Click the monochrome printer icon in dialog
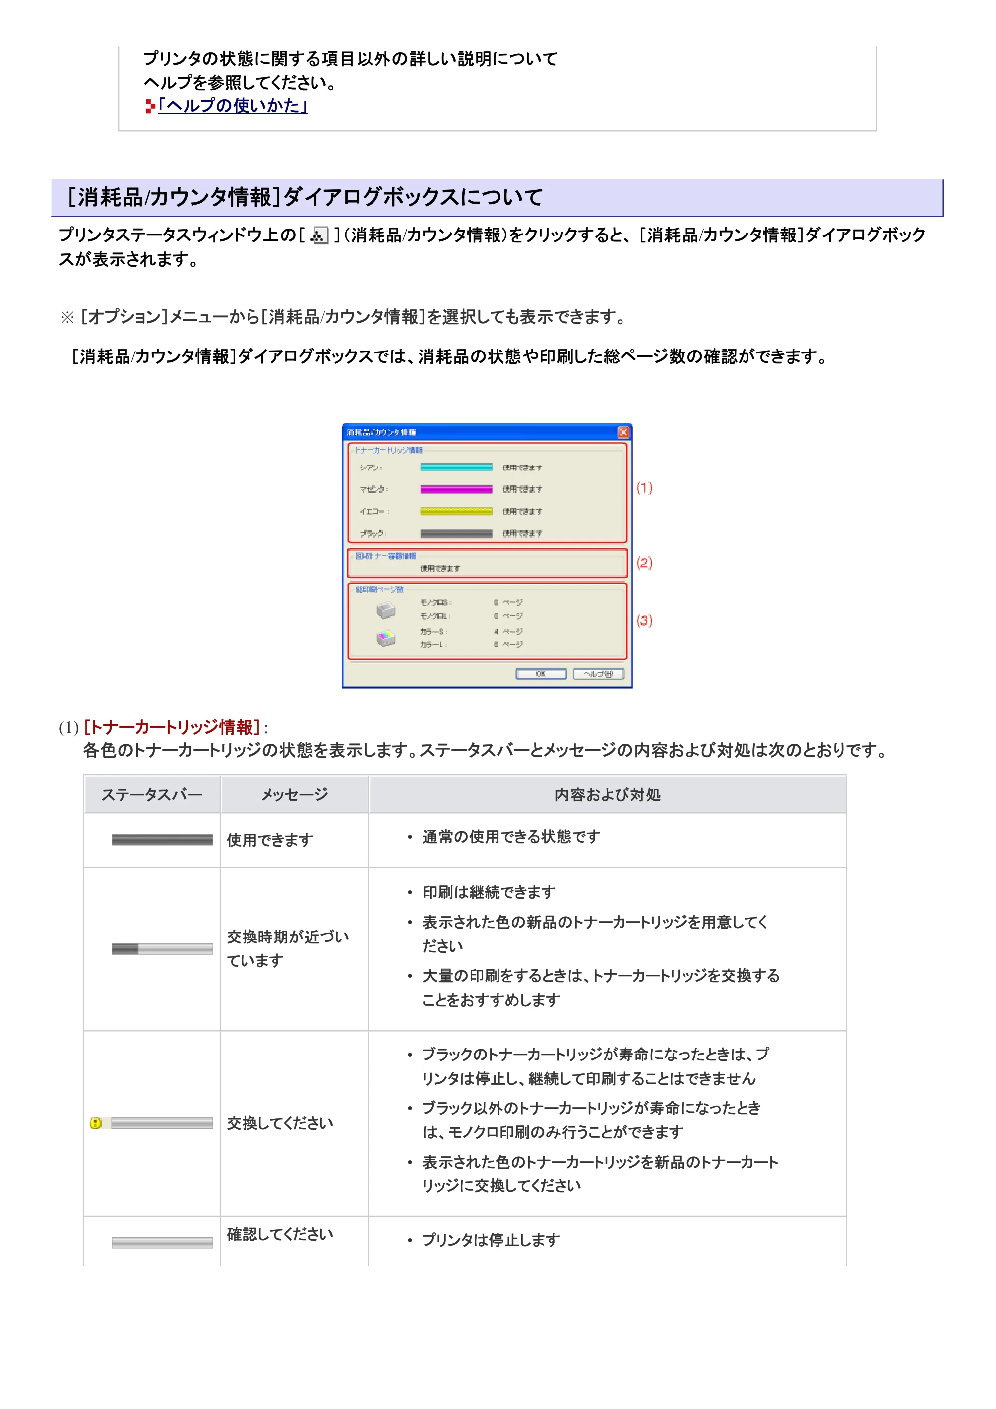Image resolution: width=996 pixels, height=1409 pixels. tap(385, 610)
